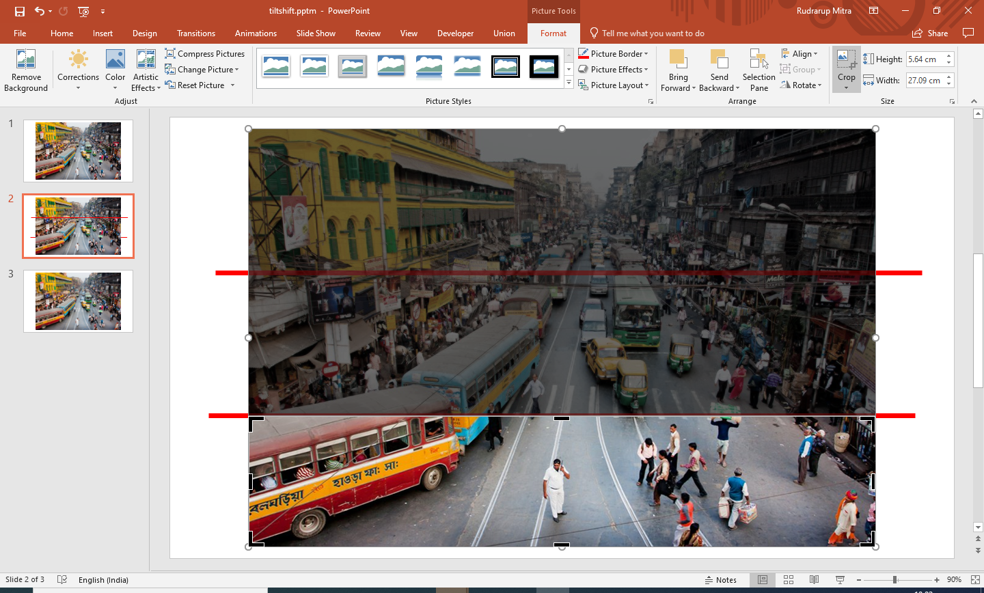Expand Reset Picture dropdown arrow
Image resolution: width=984 pixels, height=593 pixels.
pyautogui.click(x=232, y=85)
